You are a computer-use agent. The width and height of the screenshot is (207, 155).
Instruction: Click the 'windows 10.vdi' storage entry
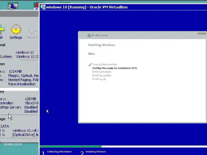(x=25, y=130)
